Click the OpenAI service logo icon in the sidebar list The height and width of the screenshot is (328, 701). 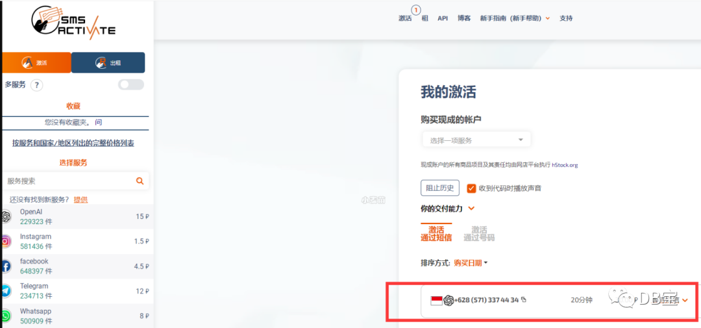click(x=6, y=216)
